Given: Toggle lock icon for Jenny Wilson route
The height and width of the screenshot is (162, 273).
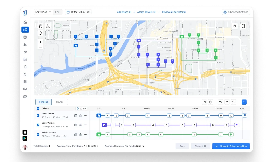Looking at the screenshot, I should tap(81, 125).
